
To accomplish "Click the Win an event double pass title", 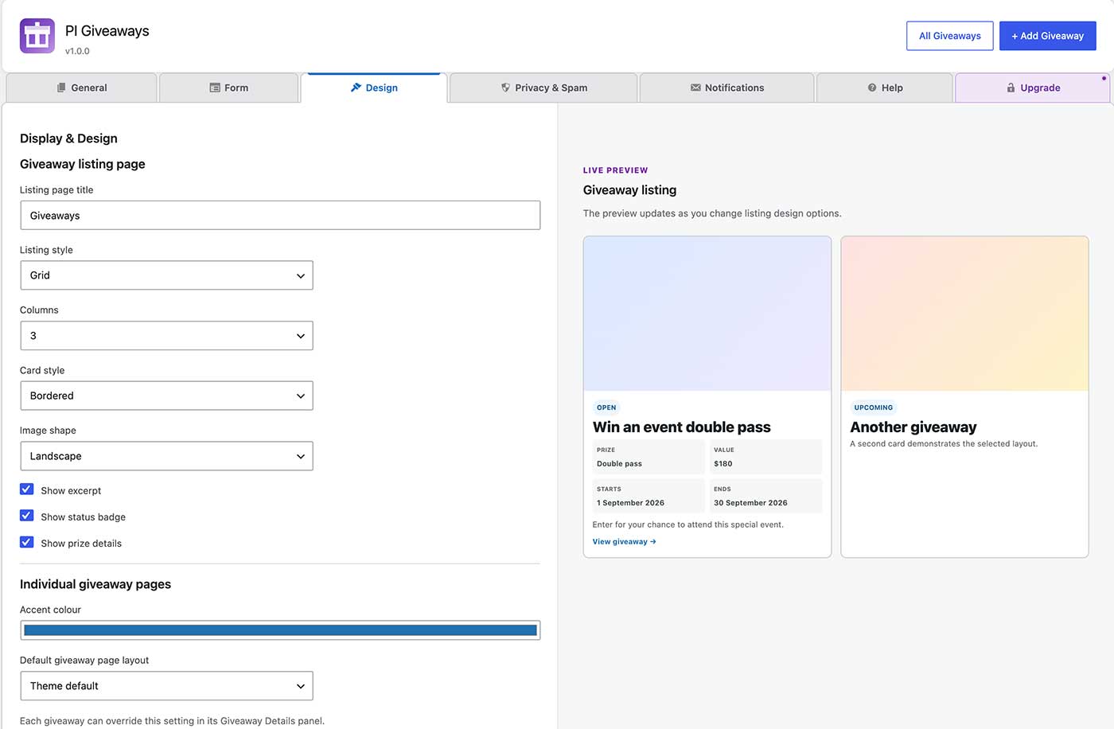I will [682, 427].
